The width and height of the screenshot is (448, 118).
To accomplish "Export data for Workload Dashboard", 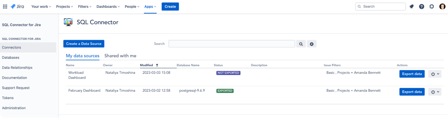I will [x=412, y=74].
